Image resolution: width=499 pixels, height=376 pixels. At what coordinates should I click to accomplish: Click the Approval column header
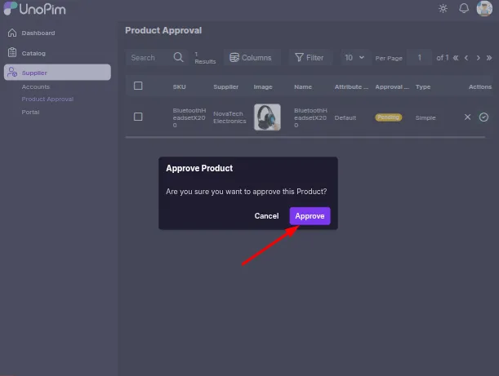392,86
